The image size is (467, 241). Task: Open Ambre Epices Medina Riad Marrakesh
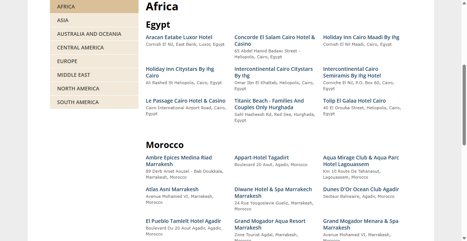pyautogui.click(x=179, y=161)
